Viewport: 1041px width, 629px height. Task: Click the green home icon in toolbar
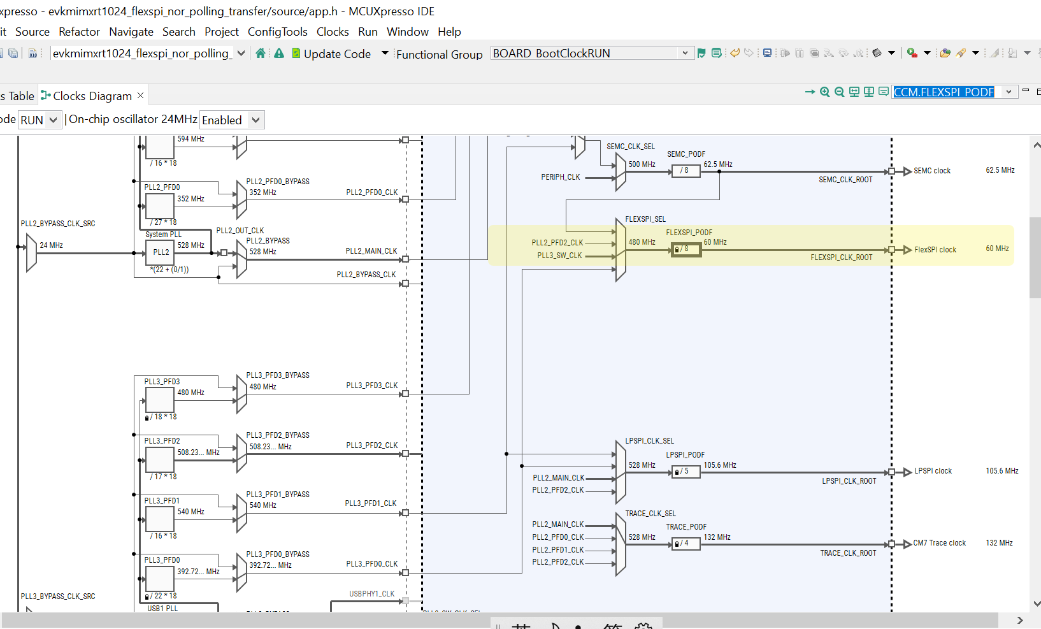[260, 54]
